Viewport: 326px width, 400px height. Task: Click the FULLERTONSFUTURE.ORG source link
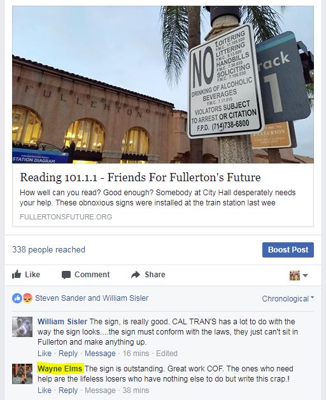point(66,217)
